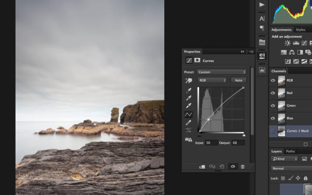Load channel as selection icon
The image size is (312, 195).
305,144
